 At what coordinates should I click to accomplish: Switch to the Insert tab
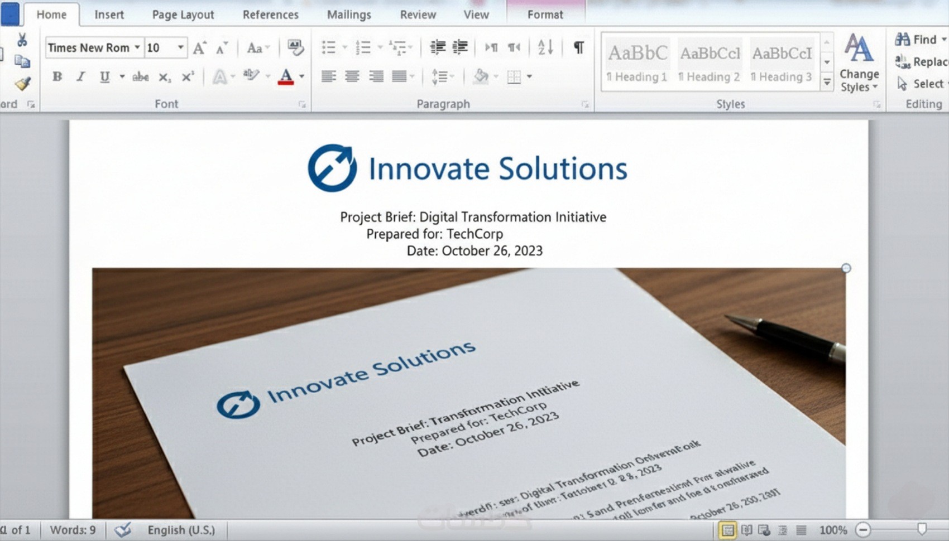point(109,15)
